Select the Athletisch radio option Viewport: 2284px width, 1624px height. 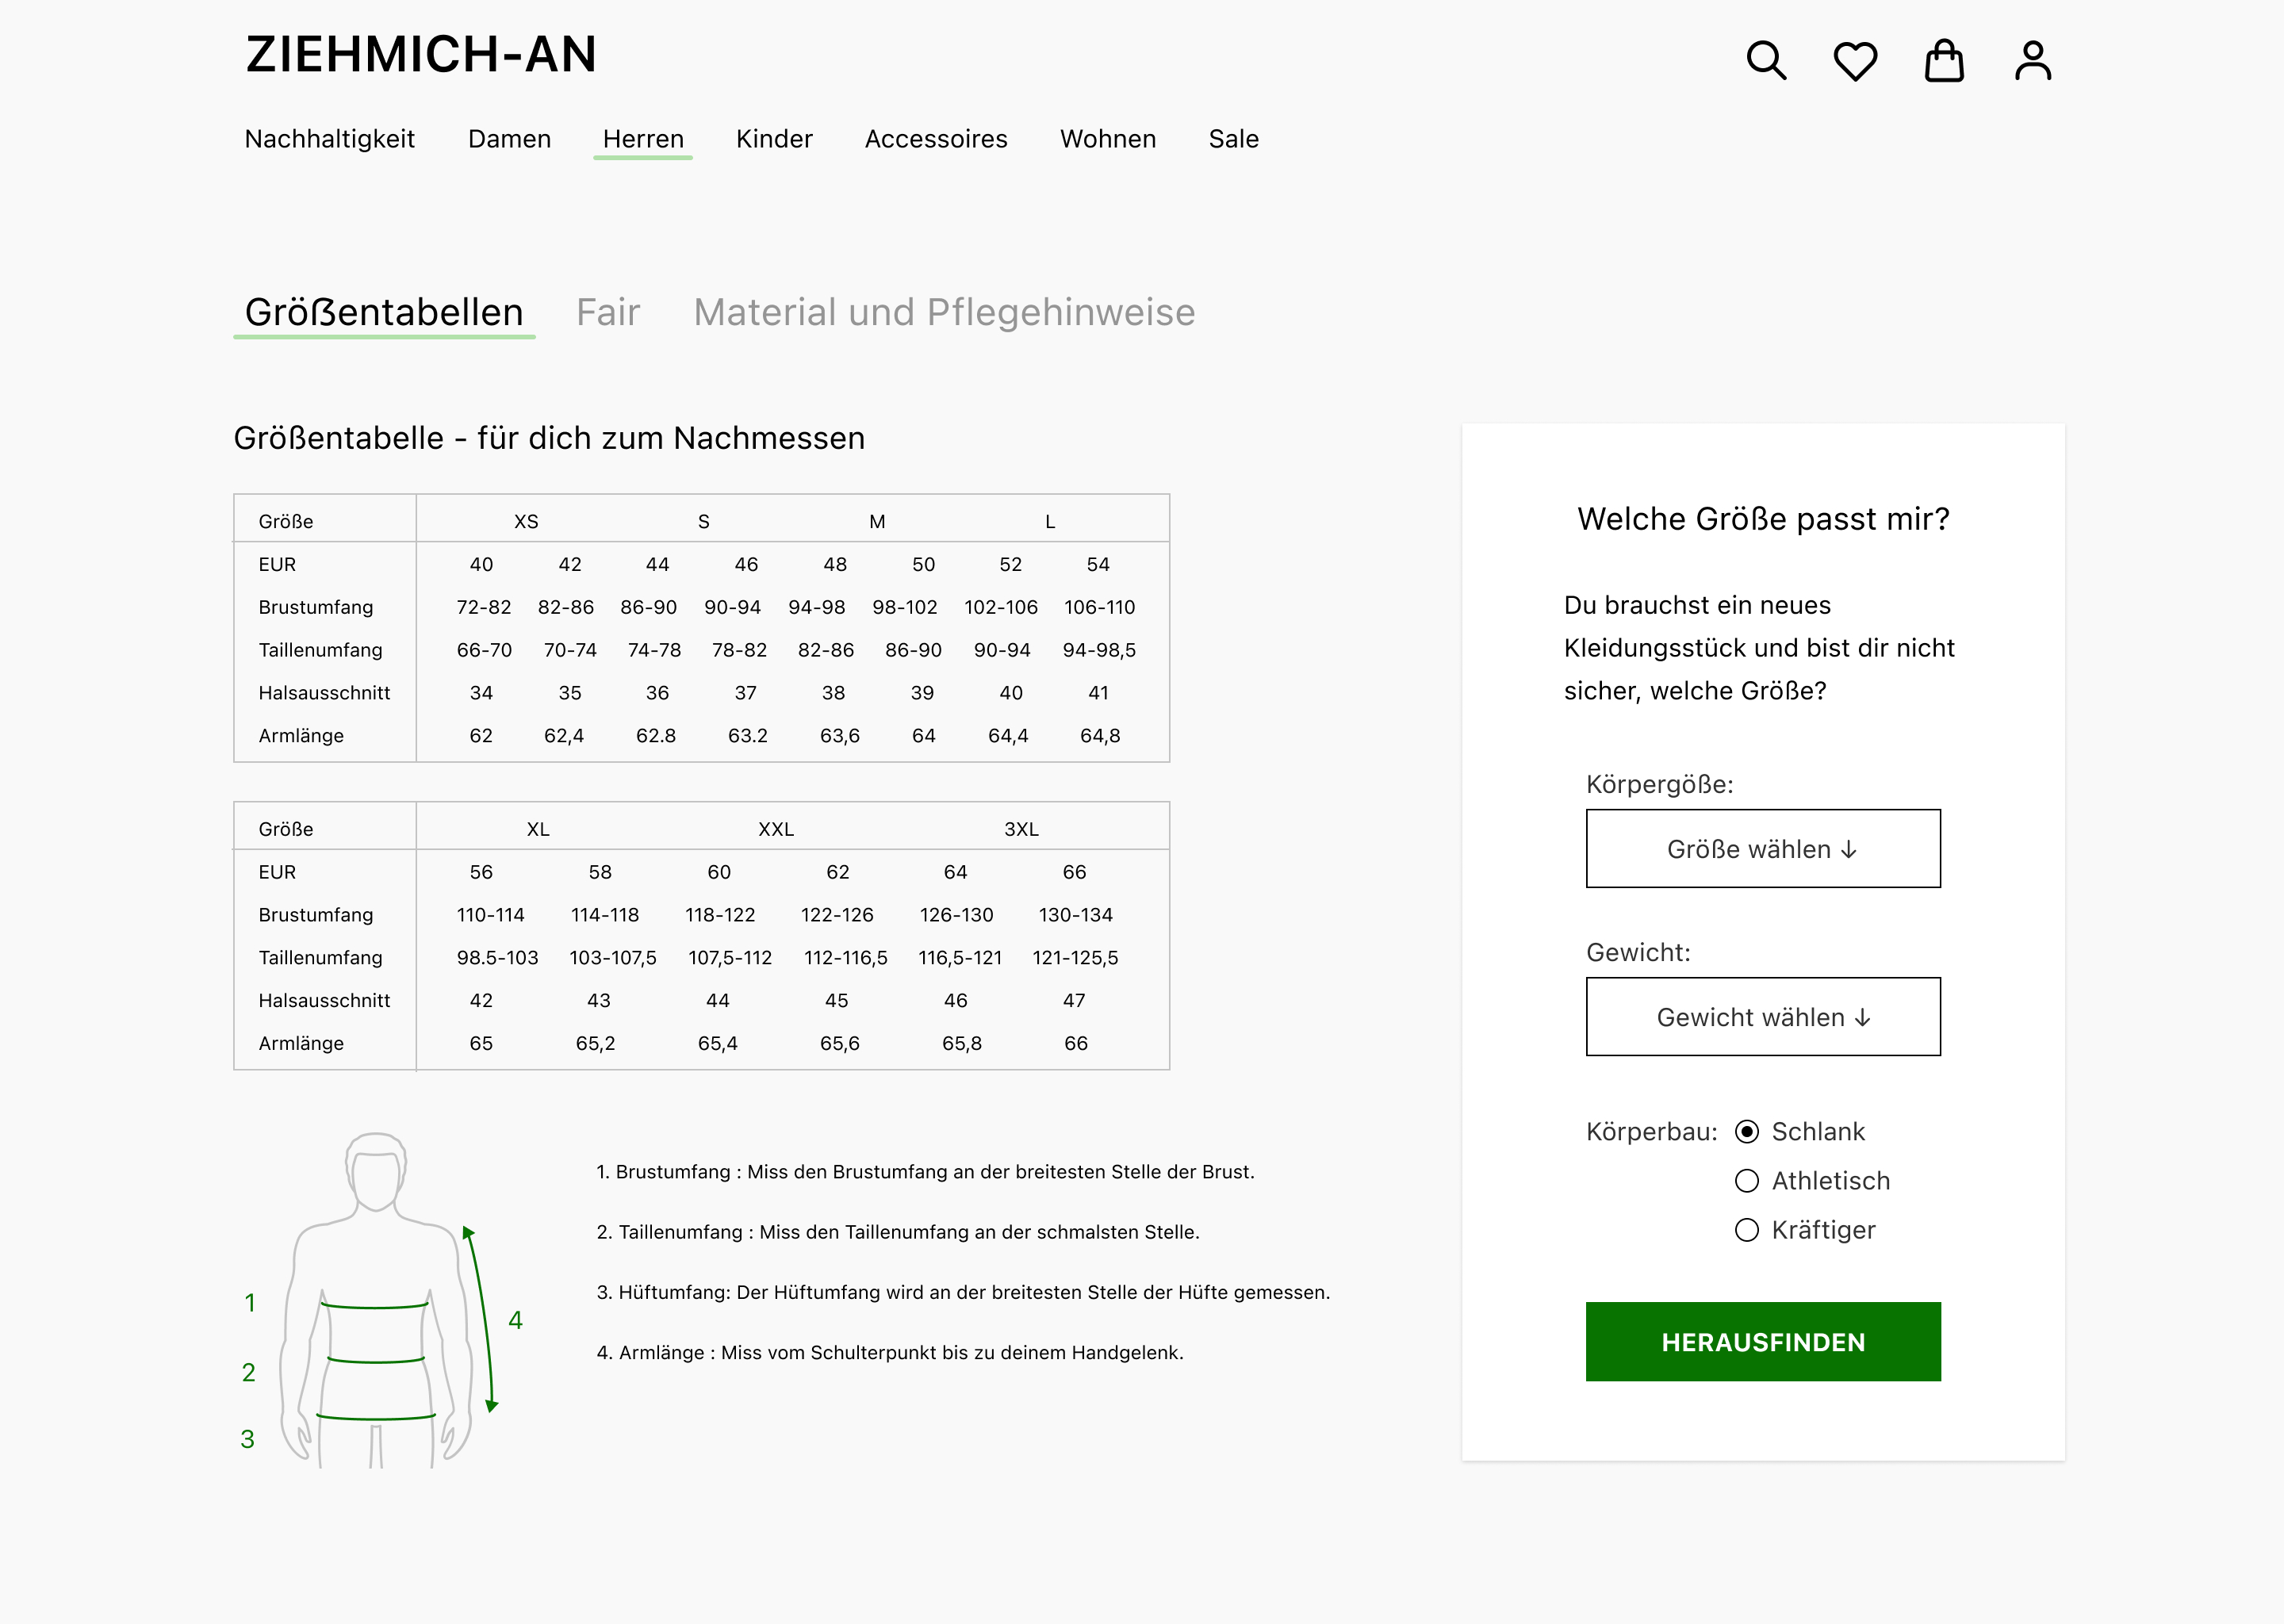[x=1747, y=1181]
